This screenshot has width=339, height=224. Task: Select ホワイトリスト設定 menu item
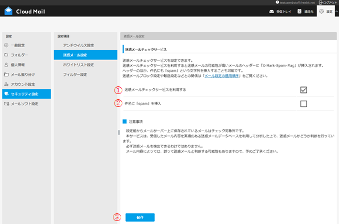85,65
